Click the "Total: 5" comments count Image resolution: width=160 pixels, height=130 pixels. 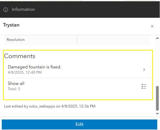tap(14, 89)
